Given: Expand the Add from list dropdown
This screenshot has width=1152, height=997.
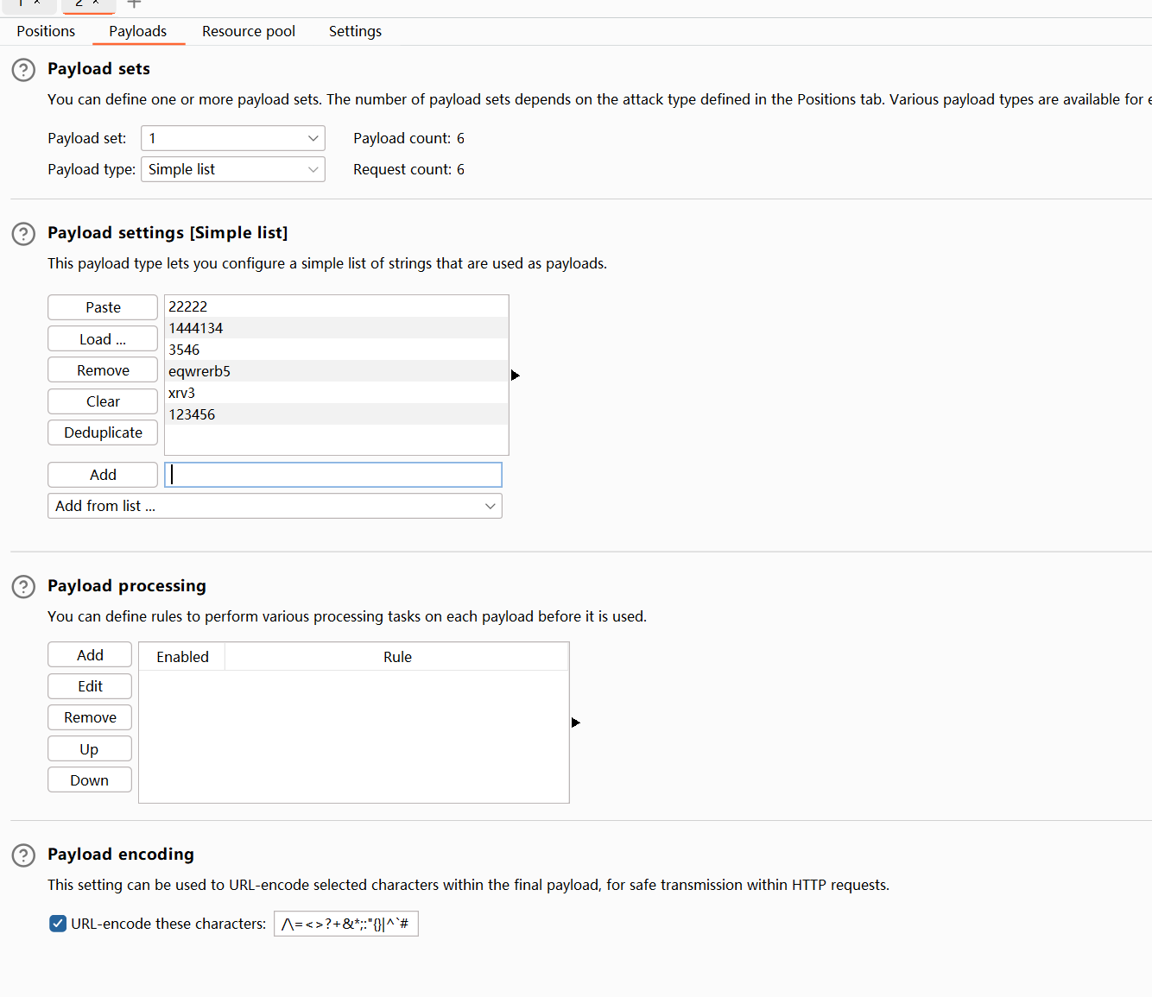Looking at the screenshot, I should click(275, 506).
